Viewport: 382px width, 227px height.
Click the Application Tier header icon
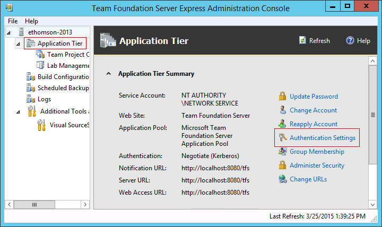pyautogui.click(x=108, y=40)
